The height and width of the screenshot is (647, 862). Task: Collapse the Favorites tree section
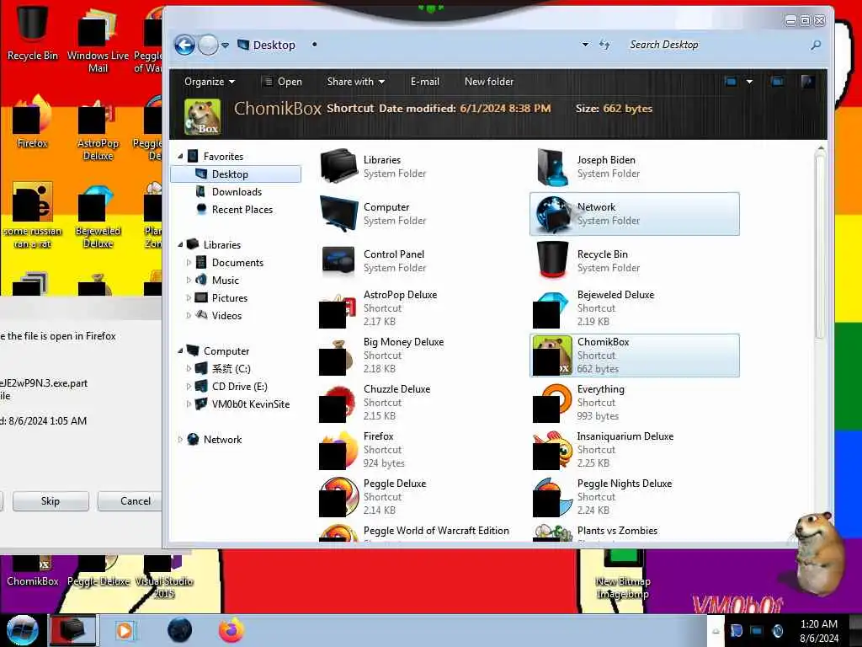tap(180, 156)
